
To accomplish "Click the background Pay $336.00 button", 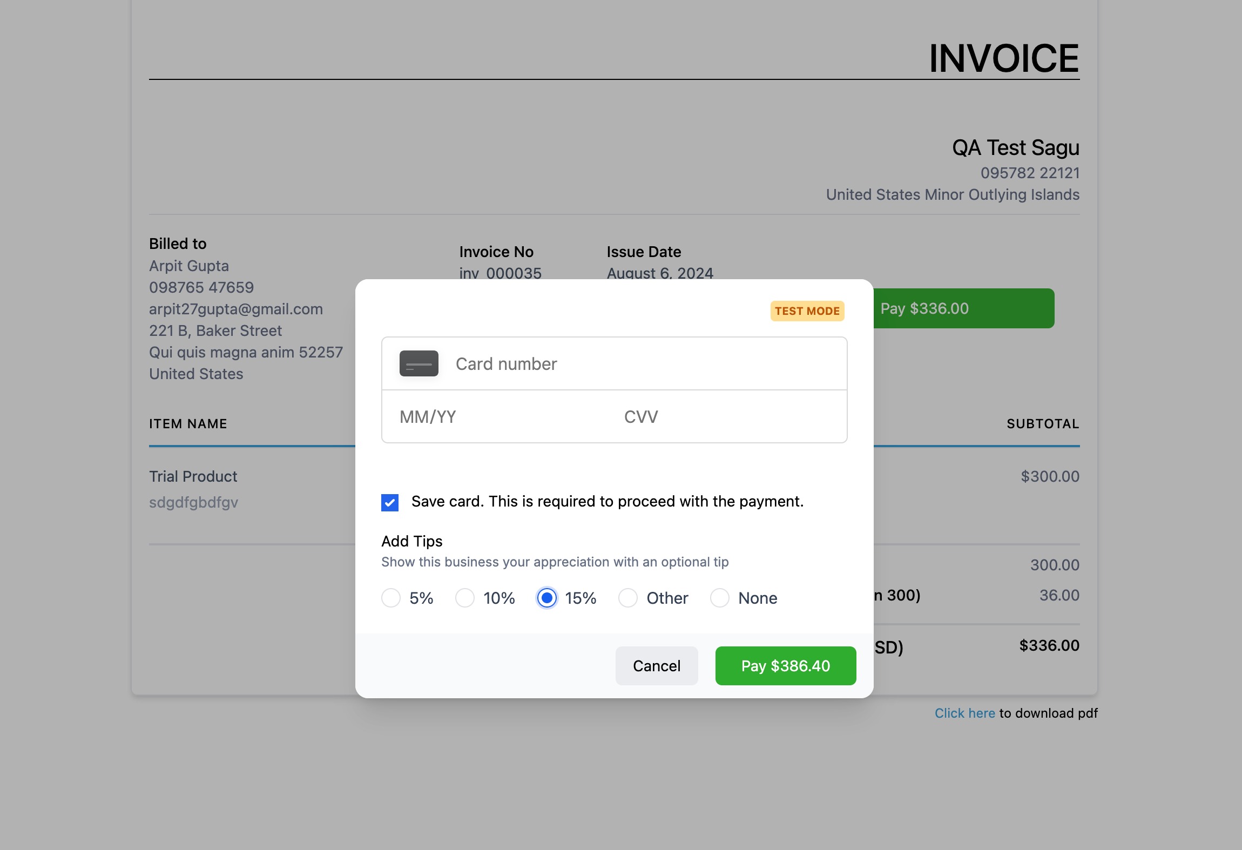I will point(964,308).
